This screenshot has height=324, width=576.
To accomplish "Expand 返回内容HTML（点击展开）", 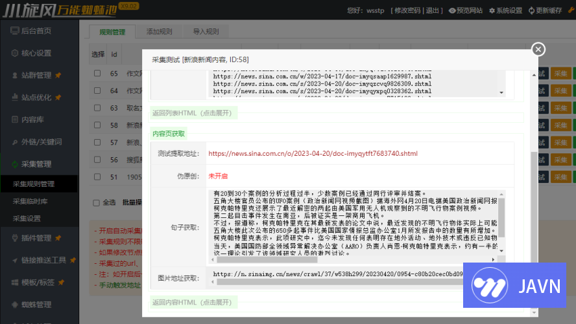I will pyautogui.click(x=193, y=303).
